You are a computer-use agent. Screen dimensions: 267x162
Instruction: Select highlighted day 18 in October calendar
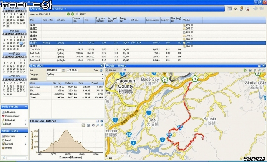[x=21, y=43]
